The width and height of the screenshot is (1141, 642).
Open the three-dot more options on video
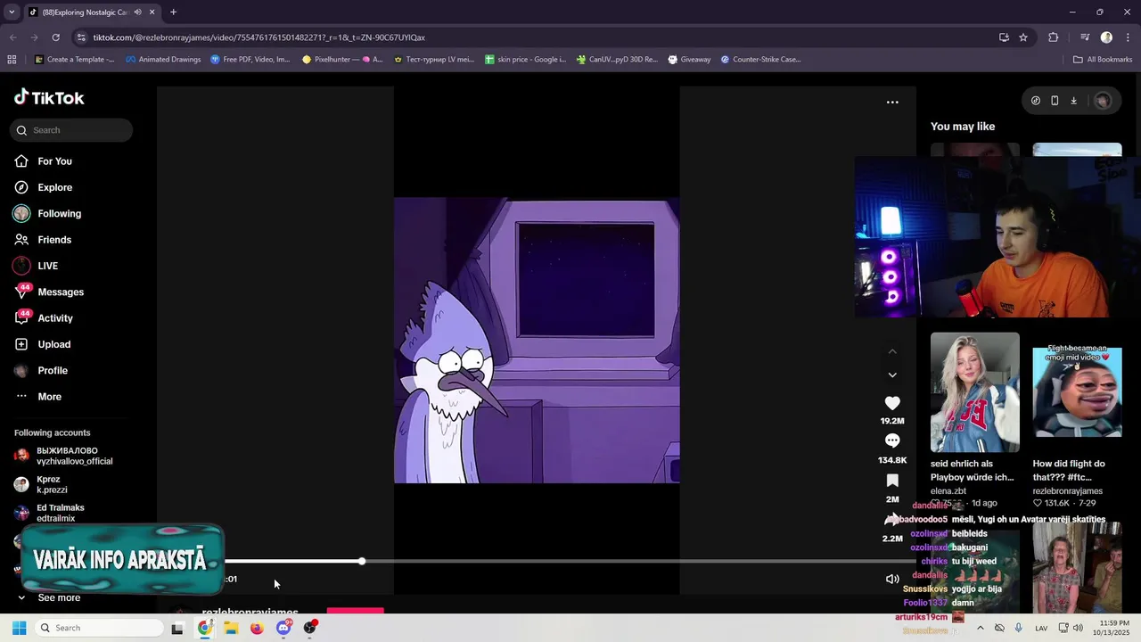pyautogui.click(x=892, y=102)
